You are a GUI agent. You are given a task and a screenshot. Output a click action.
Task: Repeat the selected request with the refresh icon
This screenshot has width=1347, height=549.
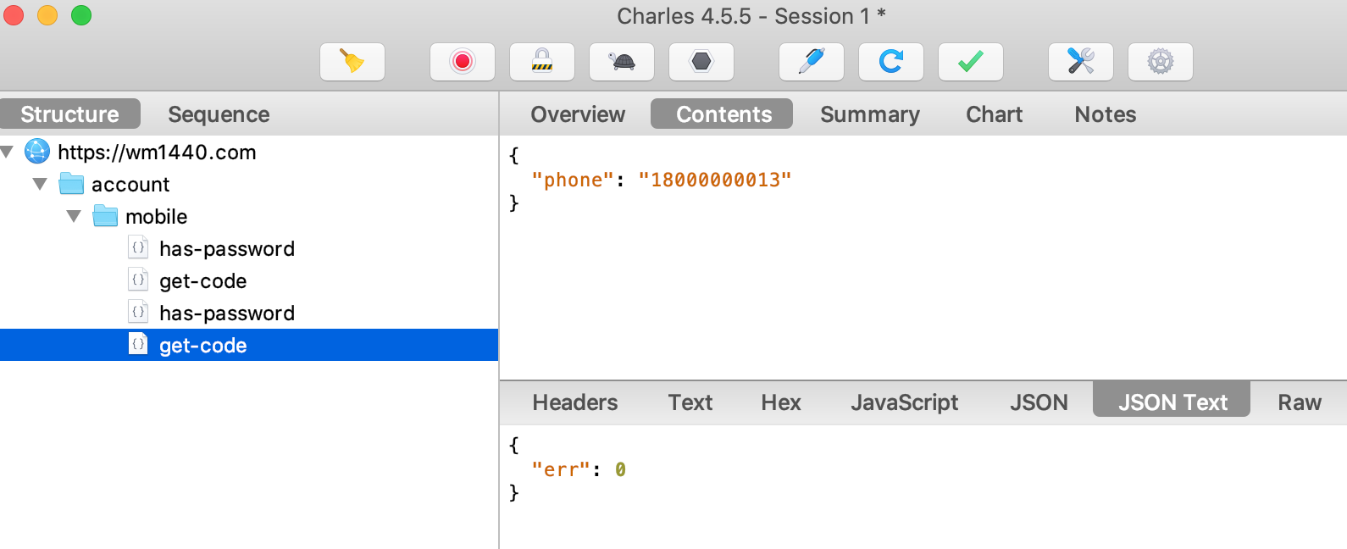tap(891, 62)
